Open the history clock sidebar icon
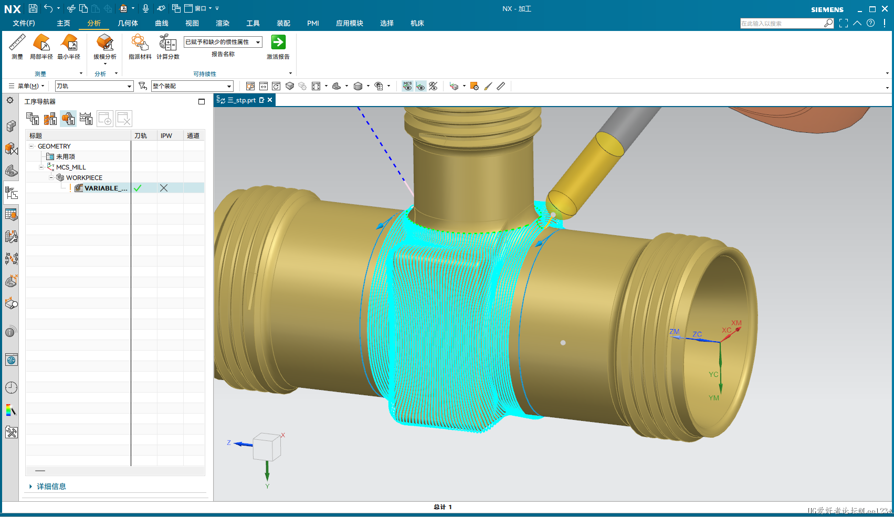894x517 pixels. tap(11, 388)
